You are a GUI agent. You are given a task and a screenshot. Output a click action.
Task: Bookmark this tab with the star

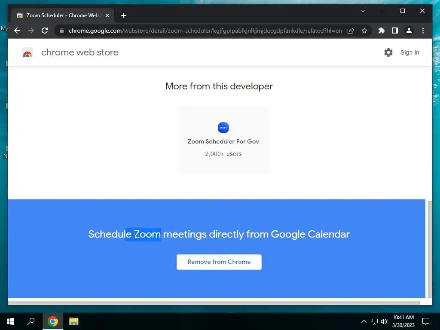pos(364,31)
